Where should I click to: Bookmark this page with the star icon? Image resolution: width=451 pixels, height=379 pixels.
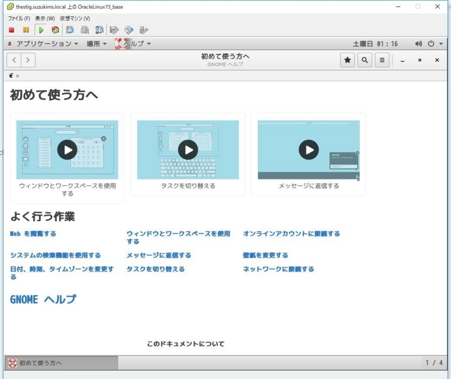point(347,60)
